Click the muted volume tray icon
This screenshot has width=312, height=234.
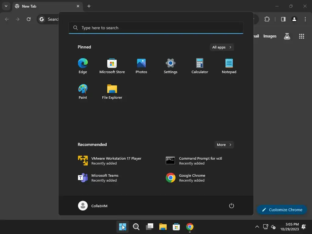[x=273, y=227]
